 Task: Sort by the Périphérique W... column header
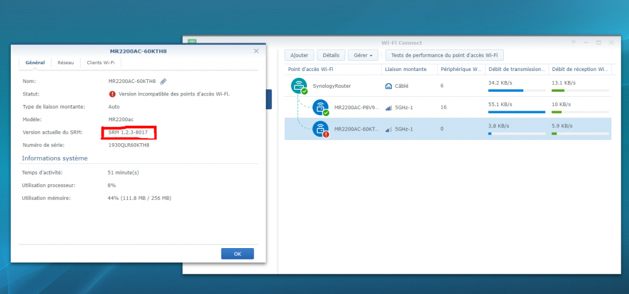(461, 69)
